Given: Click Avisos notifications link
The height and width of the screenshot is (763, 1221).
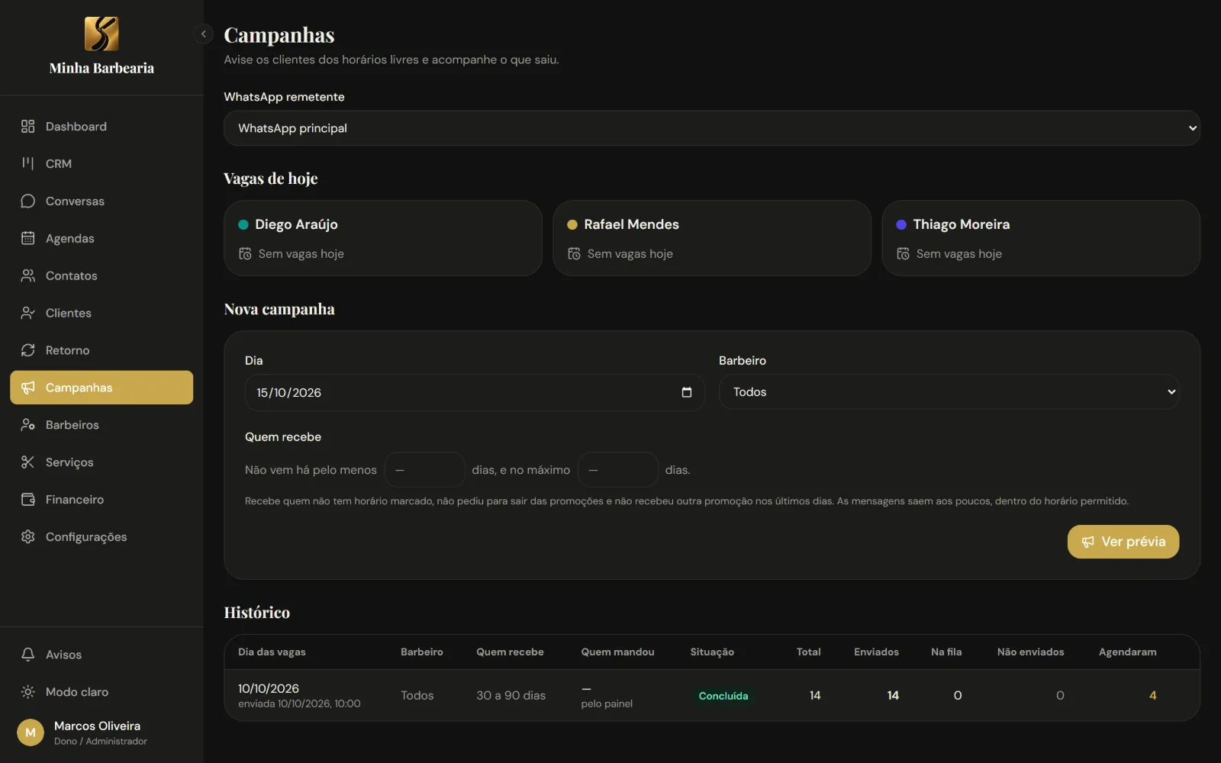Looking at the screenshot, I should point(101,655).
